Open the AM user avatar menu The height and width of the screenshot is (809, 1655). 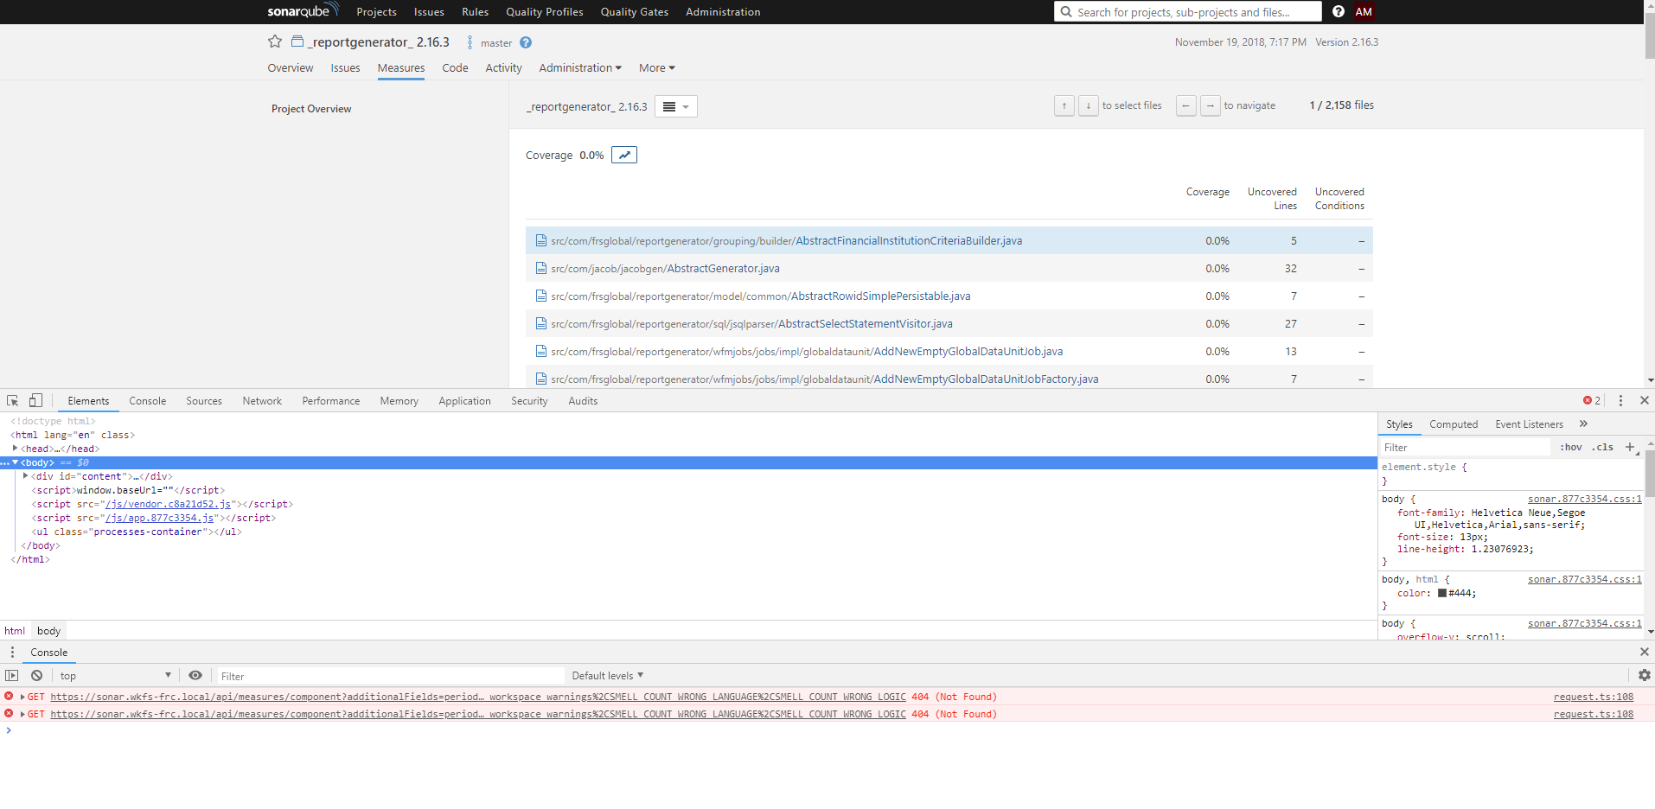pyautogui.click(x=1364, y=11)
